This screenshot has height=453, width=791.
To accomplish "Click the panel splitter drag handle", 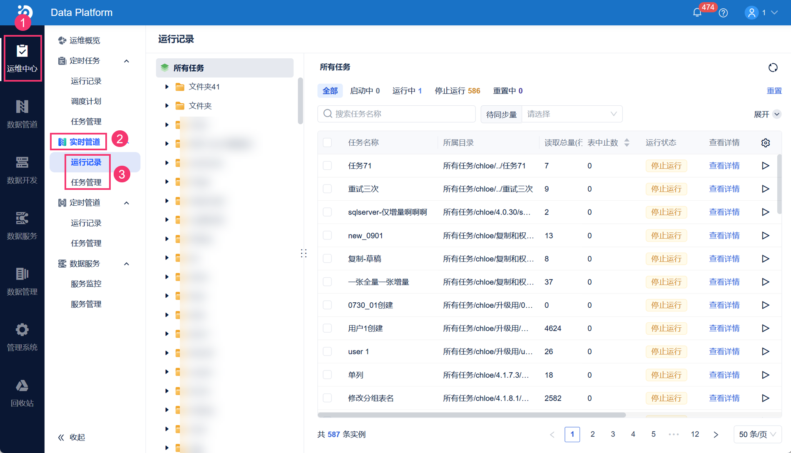I will pos(304,253).
